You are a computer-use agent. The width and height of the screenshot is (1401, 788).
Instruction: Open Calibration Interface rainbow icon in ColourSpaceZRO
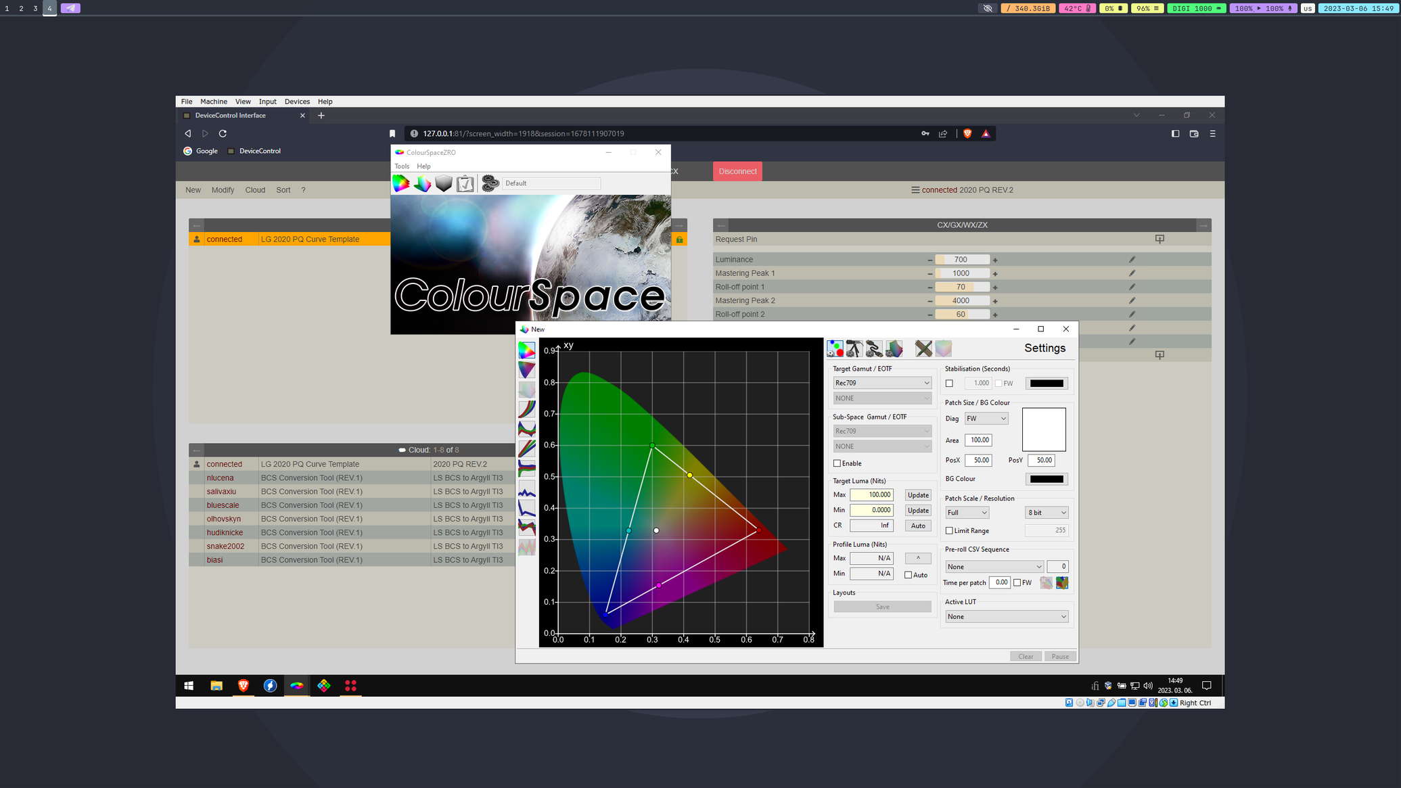[401, 183]
